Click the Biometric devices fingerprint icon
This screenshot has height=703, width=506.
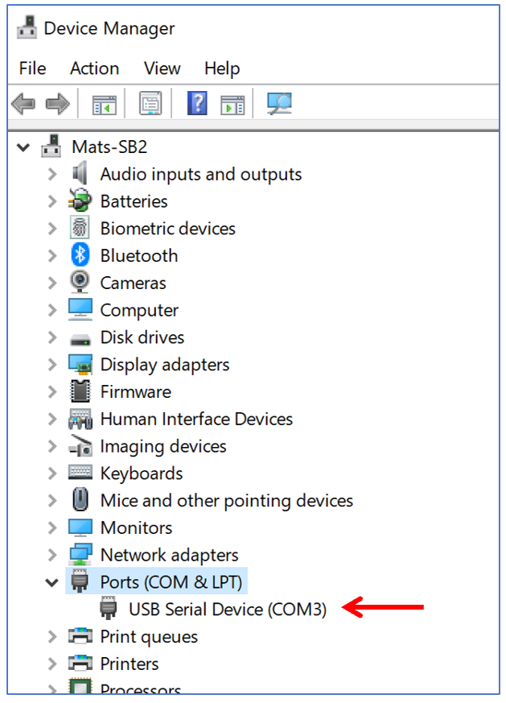click(x=80, y=229)
